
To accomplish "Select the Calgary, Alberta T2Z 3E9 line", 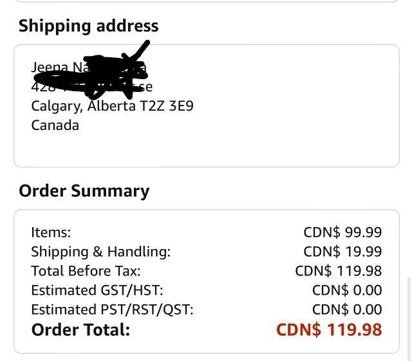I will click(112, 106).
